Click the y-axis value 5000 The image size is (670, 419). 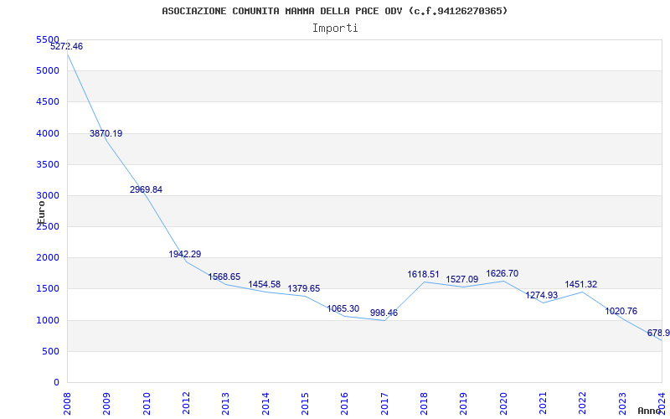point(48,70)
